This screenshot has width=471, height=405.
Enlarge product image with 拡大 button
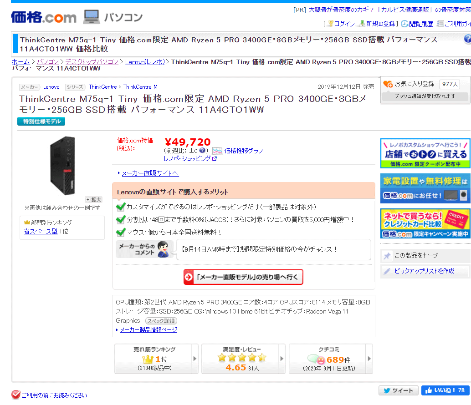pyautogui.click(x=94, y=199)
